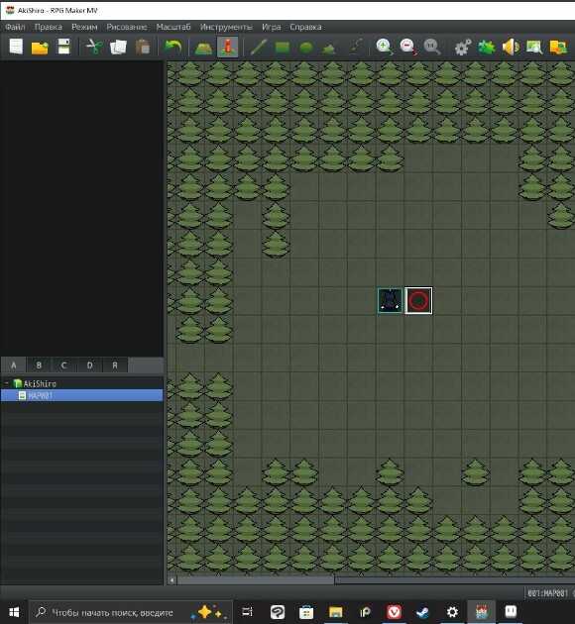Collapse the AkiShiro project tree
The height and width of the screenshot is (624, 575).
(7, 383)
